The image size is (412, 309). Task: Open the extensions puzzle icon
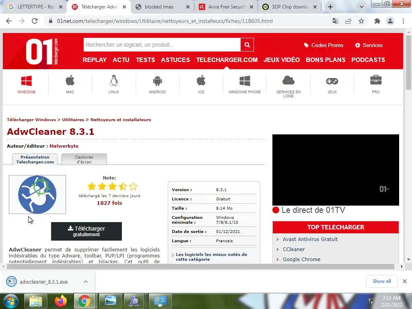[x=377, y=21]
